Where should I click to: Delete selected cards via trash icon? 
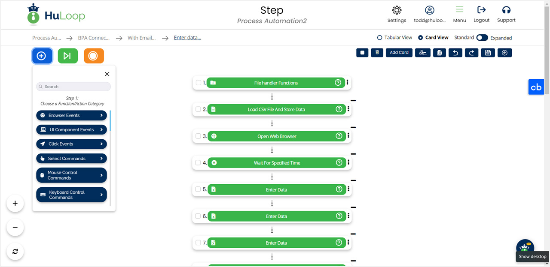coord(377,52)
